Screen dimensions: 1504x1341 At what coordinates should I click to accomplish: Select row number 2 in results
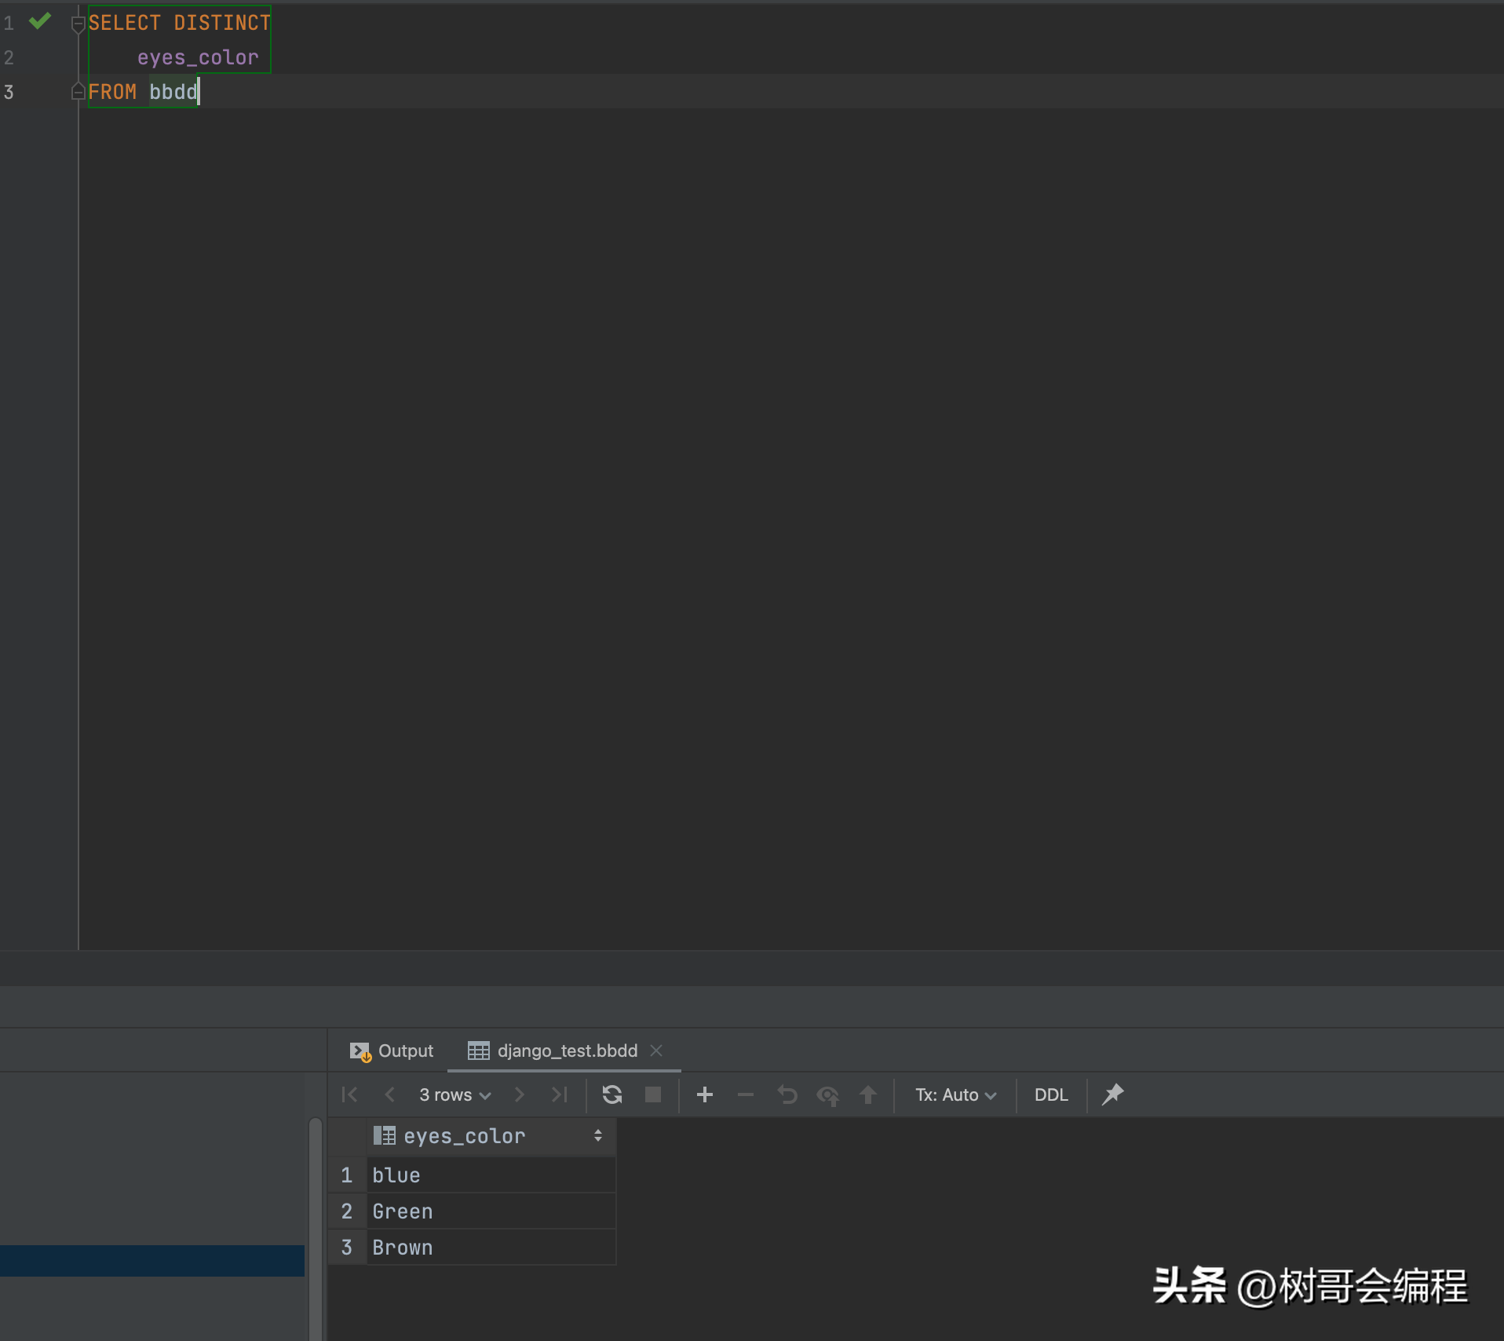(347, 1211)
